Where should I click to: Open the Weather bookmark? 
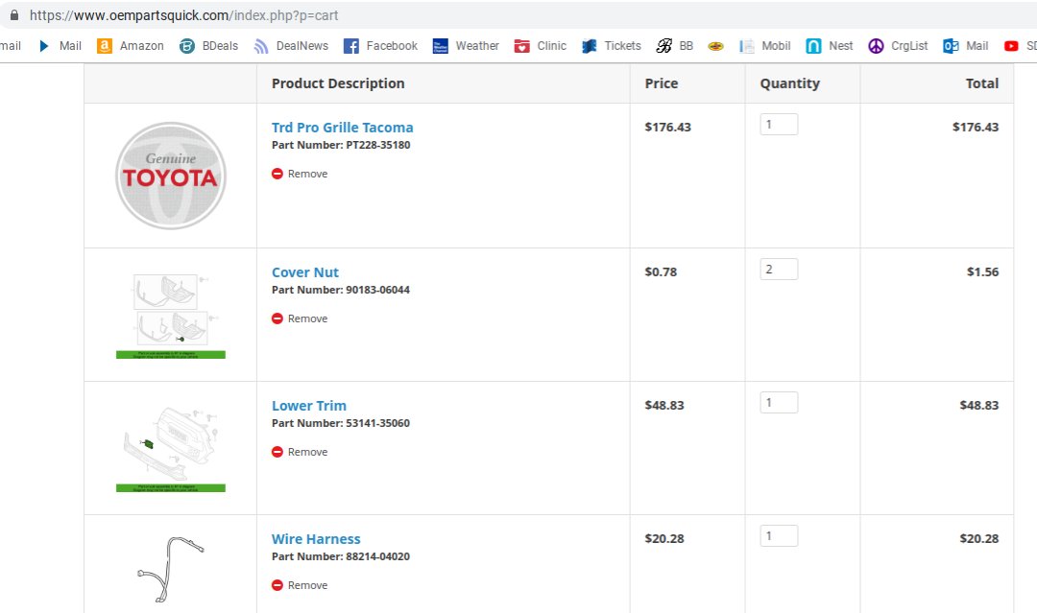click(x=466, y=46)
